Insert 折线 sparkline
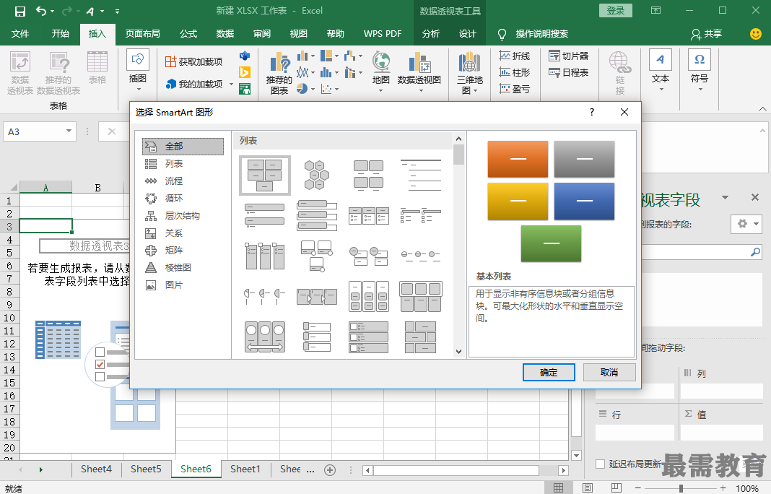Screen dimensions: 771x494 [x=514, y=56]
